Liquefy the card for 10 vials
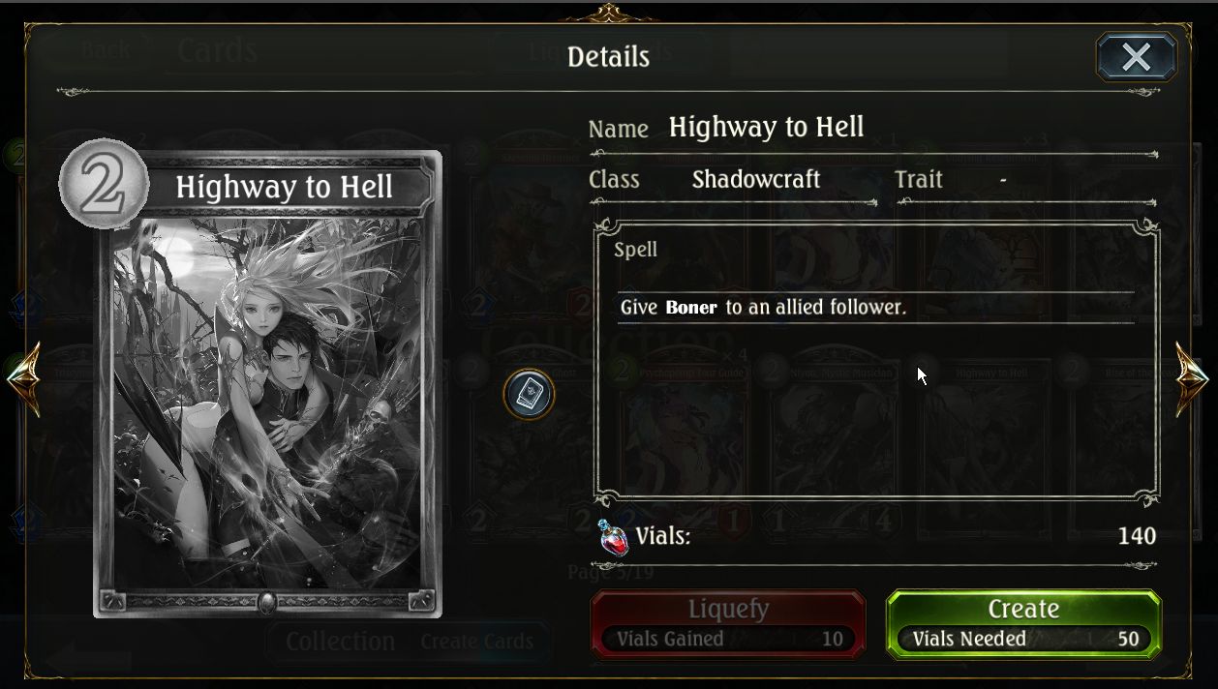Viewport: 1218px width, 689px height. tap(728, 624)
